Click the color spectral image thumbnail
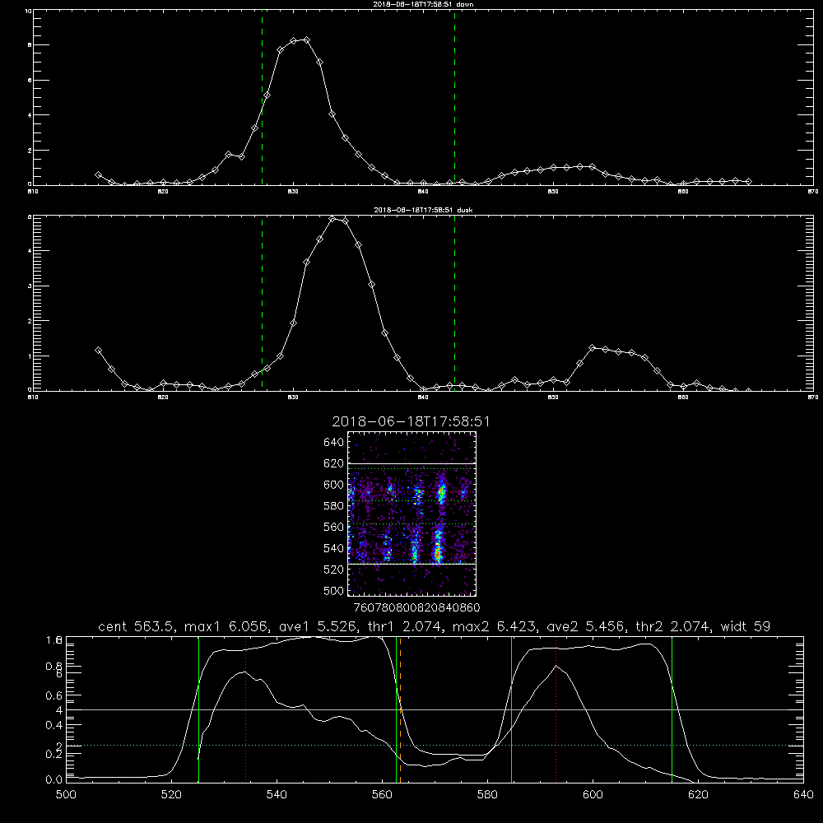The width and height of the screenshot is (823, 823). pyautogui.click(x=412, y=514)
